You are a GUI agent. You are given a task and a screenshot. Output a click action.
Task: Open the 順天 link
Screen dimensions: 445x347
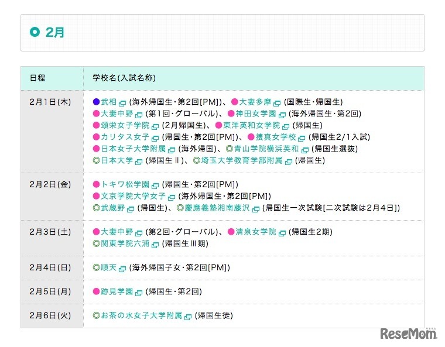coord(109,267)
